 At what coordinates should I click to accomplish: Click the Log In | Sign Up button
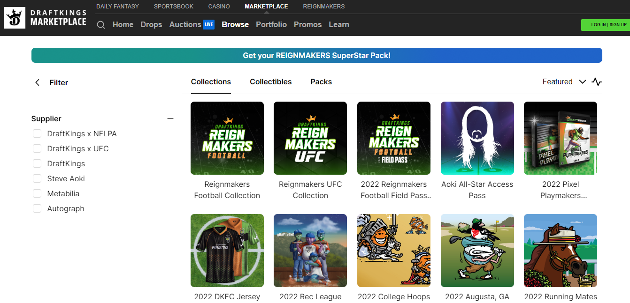tap(606, 25)
